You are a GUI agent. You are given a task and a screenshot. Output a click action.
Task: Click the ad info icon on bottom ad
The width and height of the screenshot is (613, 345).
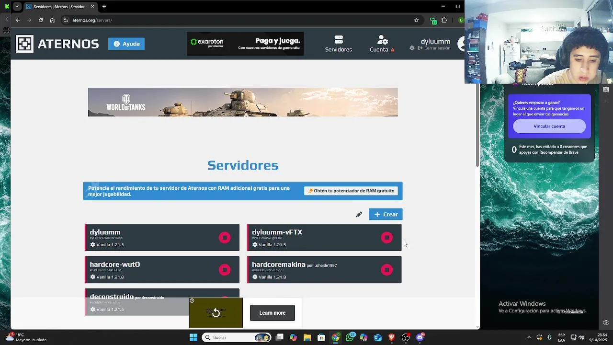(x=192, y=301)
